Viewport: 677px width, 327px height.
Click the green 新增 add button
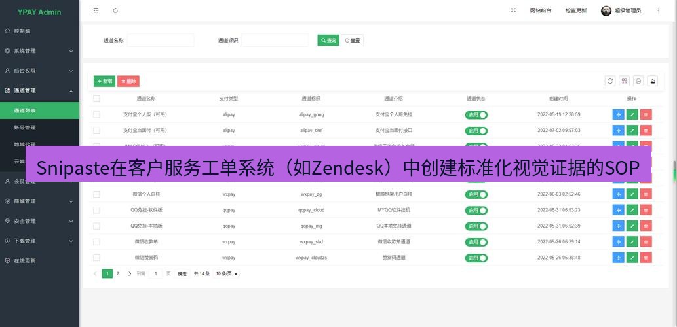pos(104,81)
